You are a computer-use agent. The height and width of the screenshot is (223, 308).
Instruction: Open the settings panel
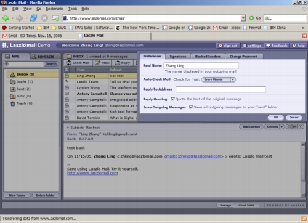pos(252,46)
